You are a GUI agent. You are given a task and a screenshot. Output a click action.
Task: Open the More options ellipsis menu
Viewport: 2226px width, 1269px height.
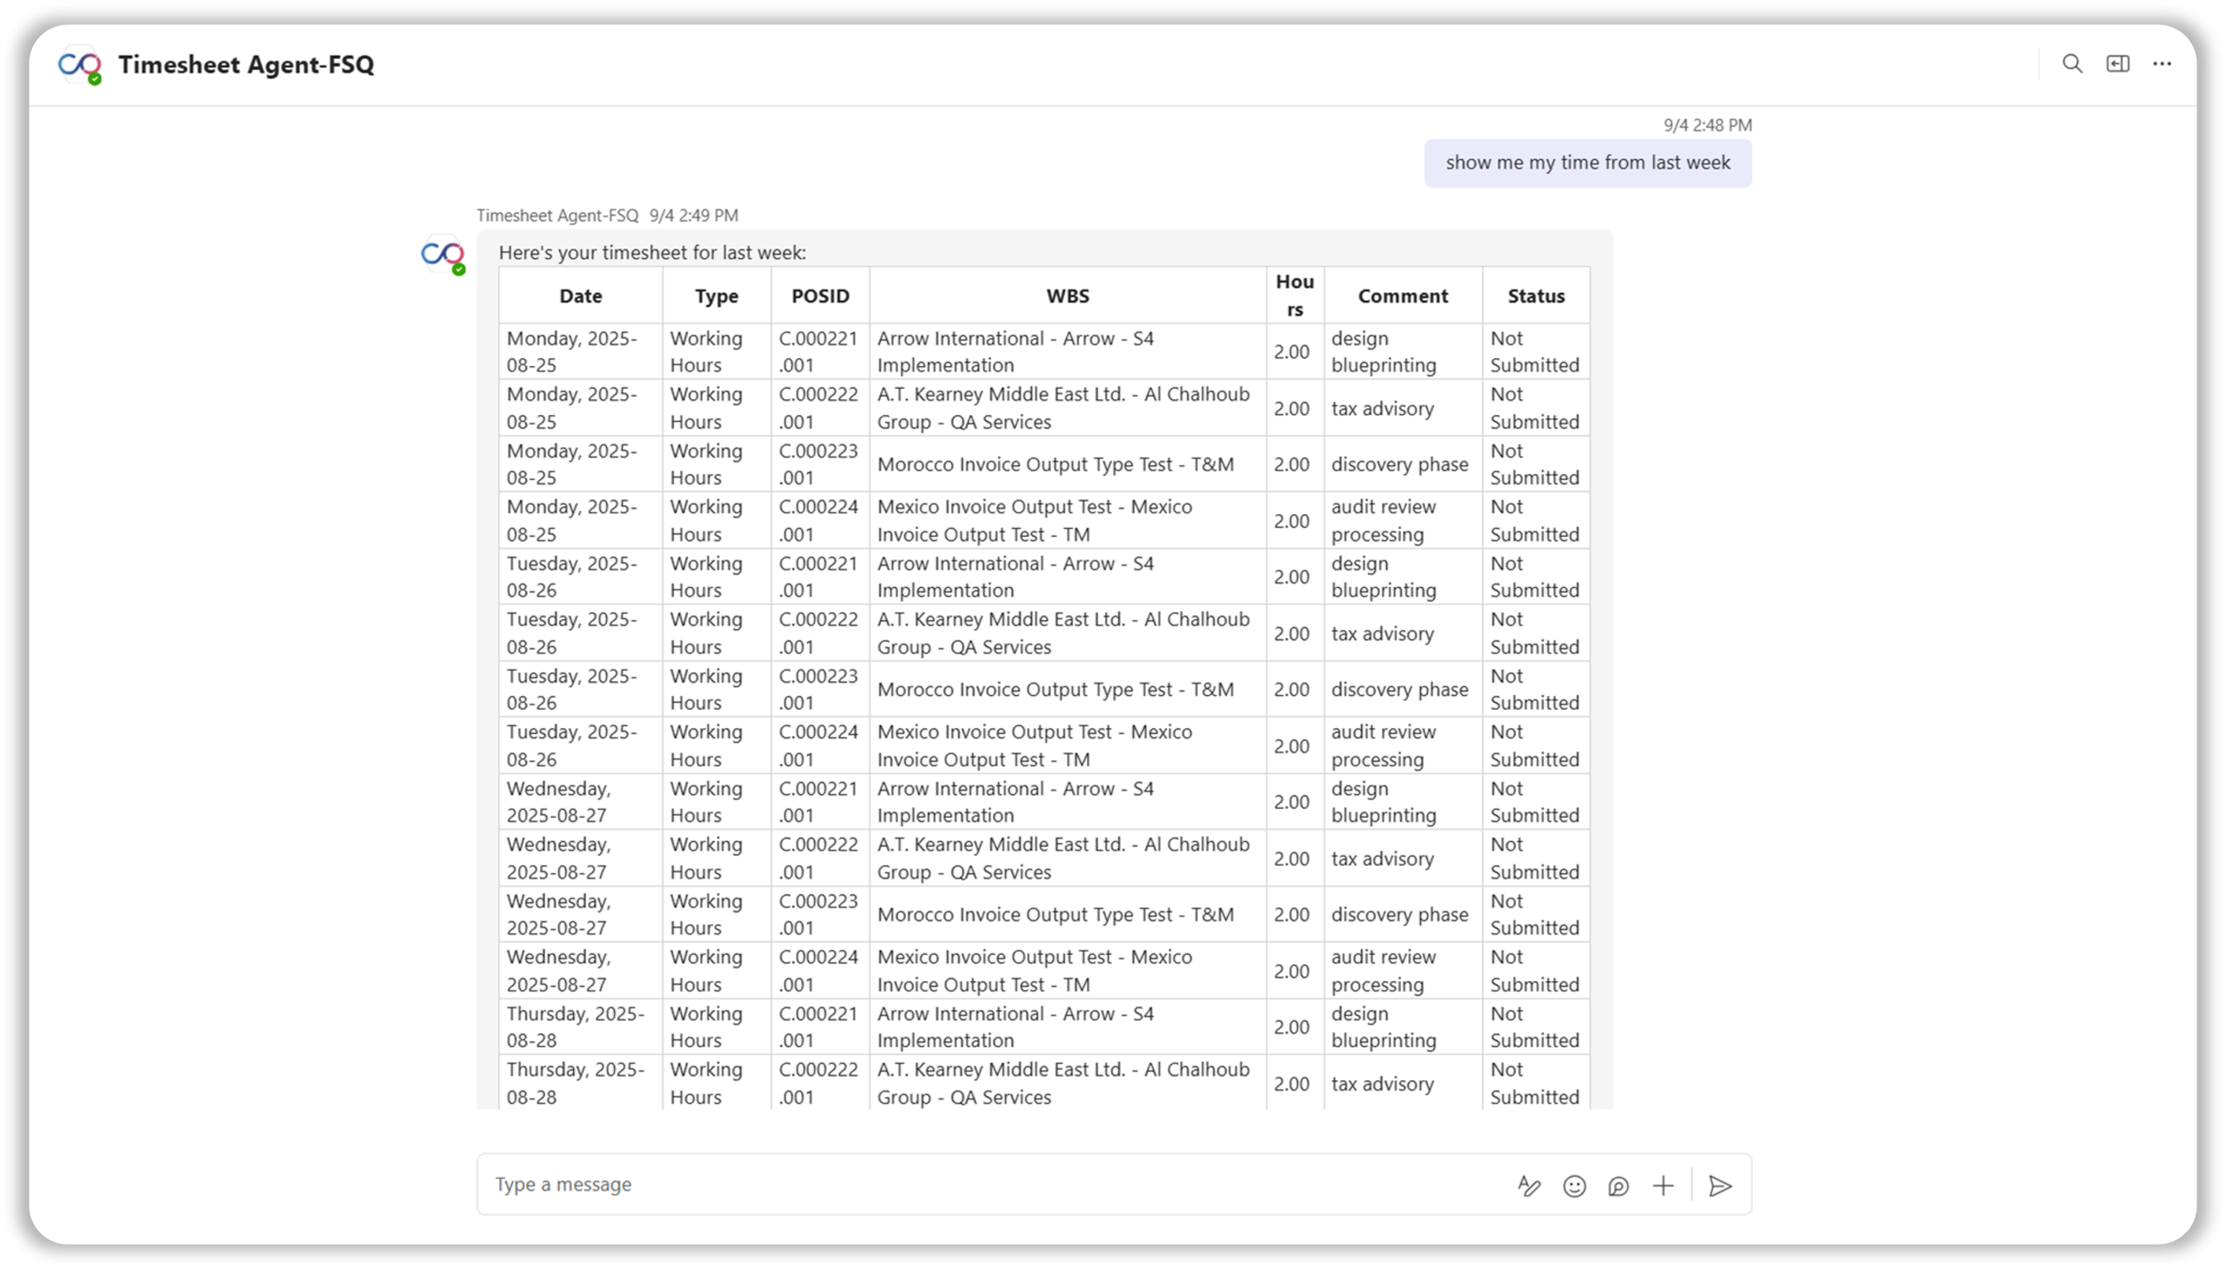2163,63
